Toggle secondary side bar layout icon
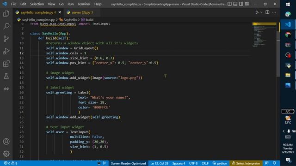This screenshot has width=296, height=166. [x=241, y=4]
